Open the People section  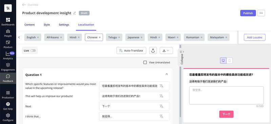(x=8, y=33)
